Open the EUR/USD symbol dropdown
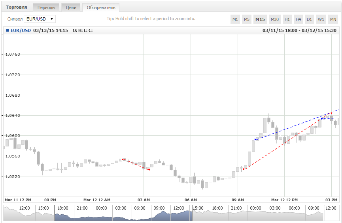Screen dimensions: 342x223 (x=40, y=19)
